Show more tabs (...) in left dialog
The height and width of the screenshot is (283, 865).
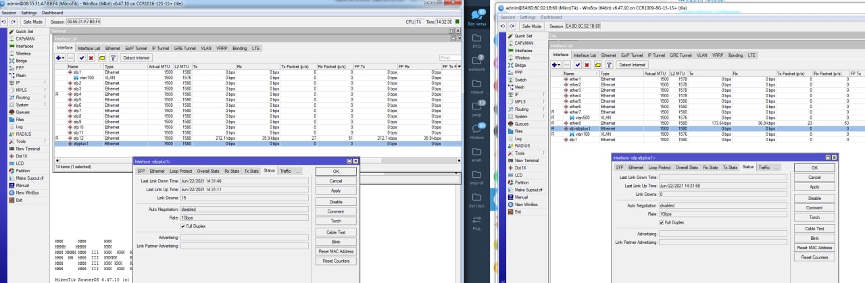pos(299,171)
